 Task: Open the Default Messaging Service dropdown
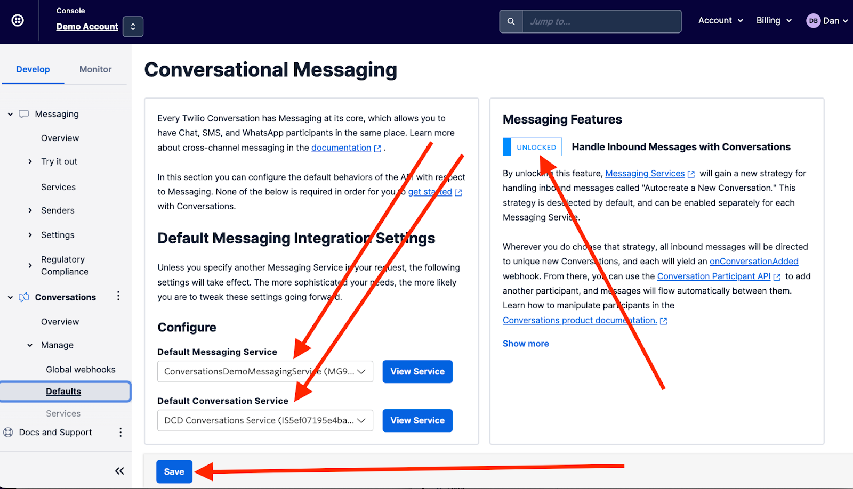265,372
